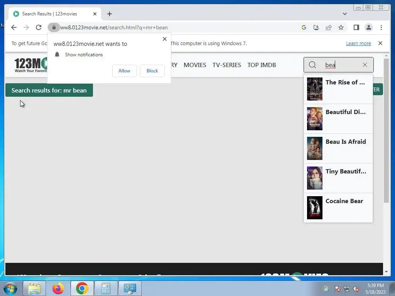Allow notifications from ww8.0123movie.net
395x296 pixels.
(125, 71)
